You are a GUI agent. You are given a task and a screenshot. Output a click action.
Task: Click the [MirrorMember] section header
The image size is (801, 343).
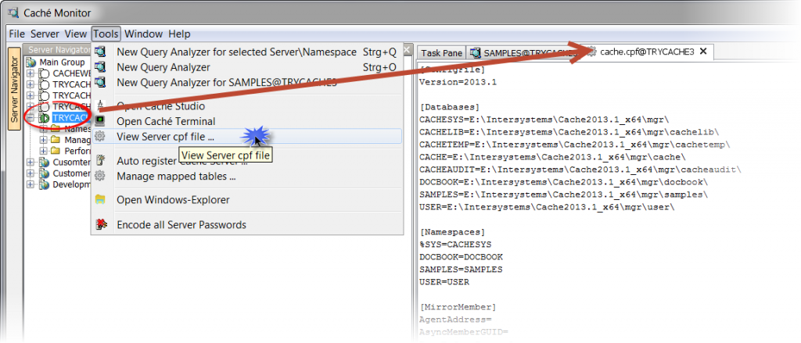click(457, 307)
